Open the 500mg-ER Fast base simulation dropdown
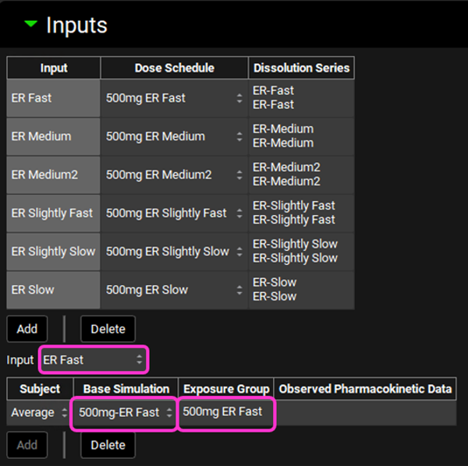 (x=123, y=412)
